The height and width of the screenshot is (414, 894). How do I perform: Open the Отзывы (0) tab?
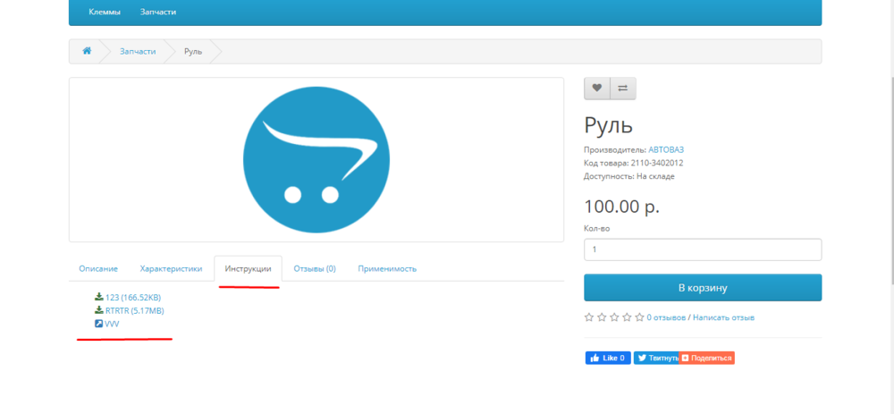(315, 268)
